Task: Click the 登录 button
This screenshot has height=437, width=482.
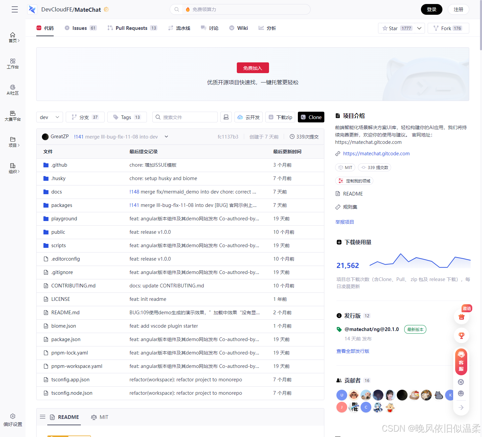Action: tap(432, 9)
